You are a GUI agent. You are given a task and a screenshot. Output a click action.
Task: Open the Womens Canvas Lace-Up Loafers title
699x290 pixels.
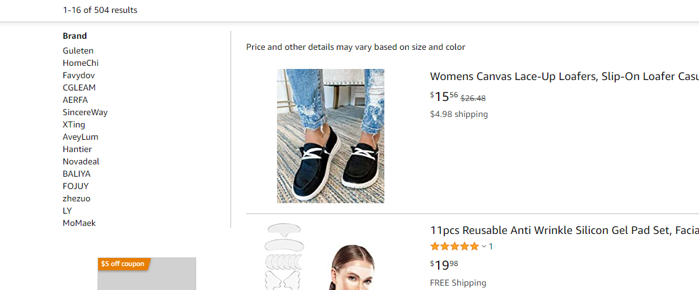564,76
